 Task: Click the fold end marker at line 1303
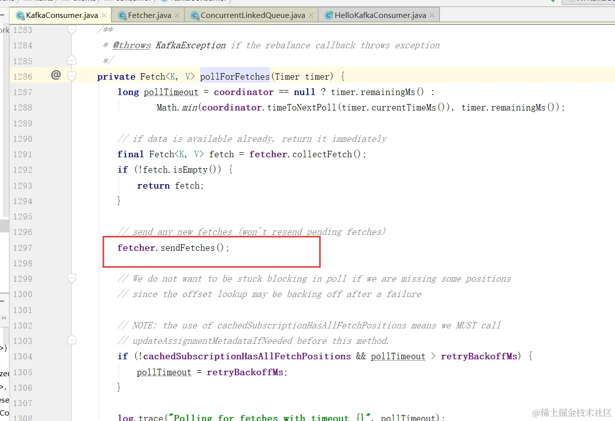(x=72, y=340)
